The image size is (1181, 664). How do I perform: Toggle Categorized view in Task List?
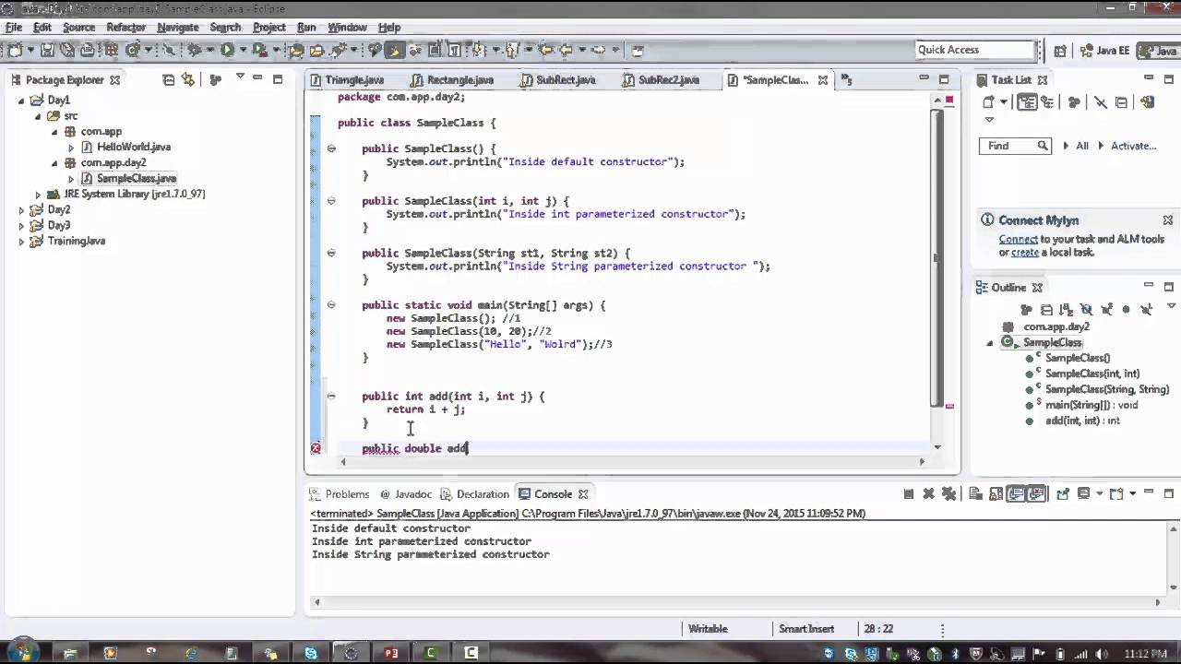1027,102
